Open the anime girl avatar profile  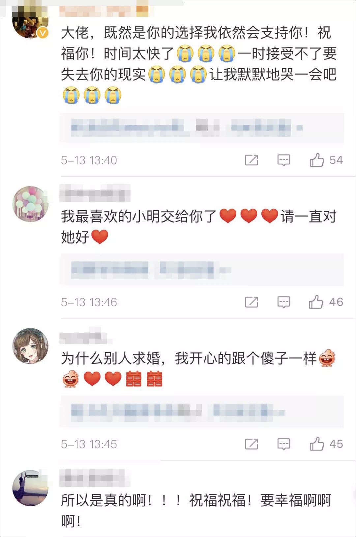point(30,346)
